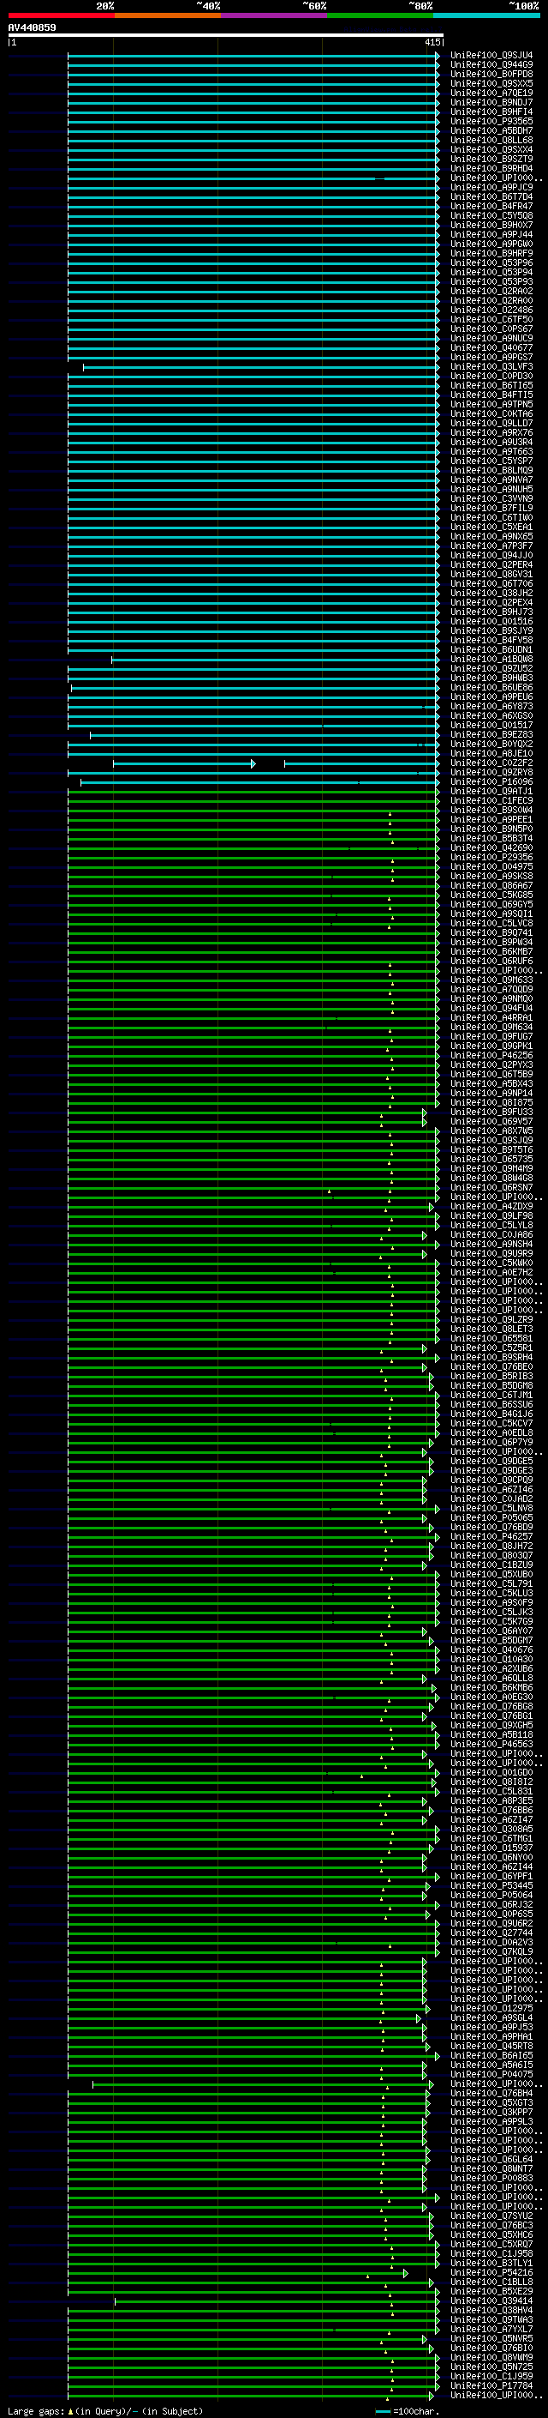This screenshot has height=2418, width=548.
Task: Select the AV440859 query label
Action: click(x=32, y=28)
